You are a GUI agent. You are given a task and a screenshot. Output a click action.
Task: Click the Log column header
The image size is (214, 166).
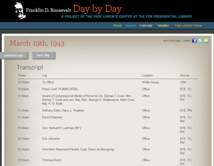click(45, 76)
